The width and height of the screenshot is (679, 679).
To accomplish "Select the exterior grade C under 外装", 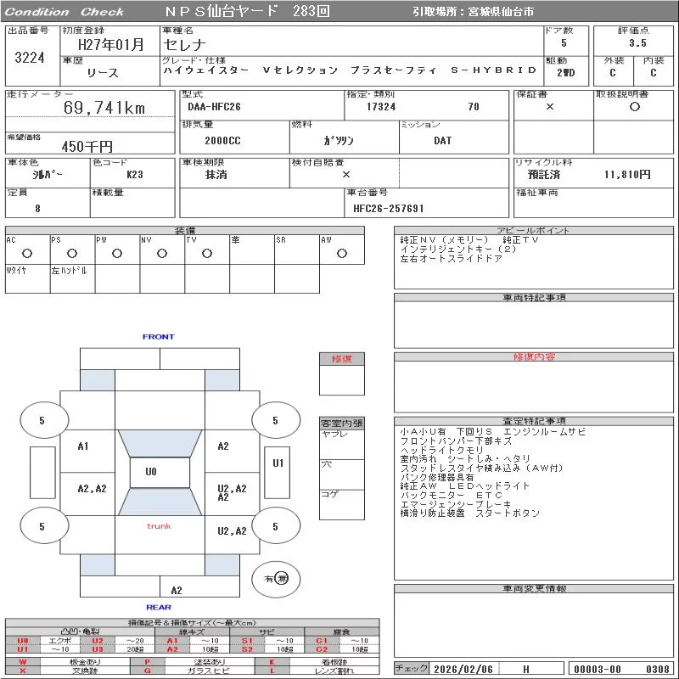I will pos(612,73).
